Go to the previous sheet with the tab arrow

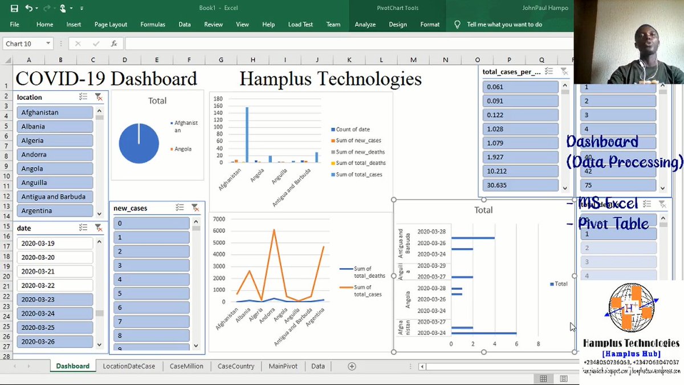pyautogui.click(x=14, y=366)
